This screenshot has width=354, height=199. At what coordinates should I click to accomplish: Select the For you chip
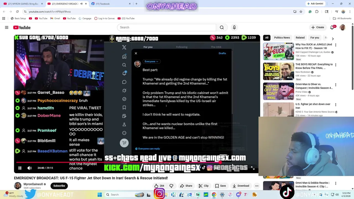(x=314, y=38)
